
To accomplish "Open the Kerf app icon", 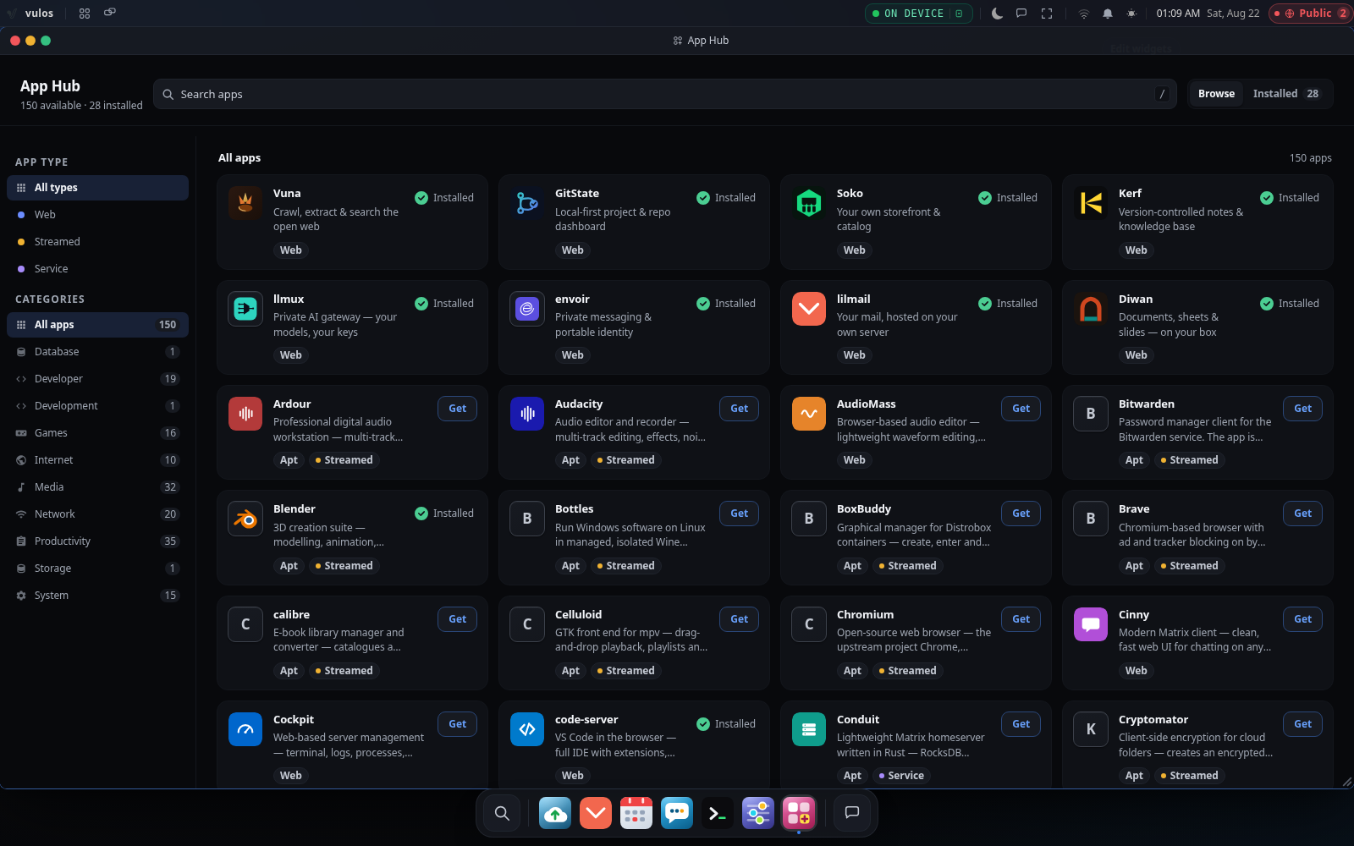I will click(x=1091, y=203).
